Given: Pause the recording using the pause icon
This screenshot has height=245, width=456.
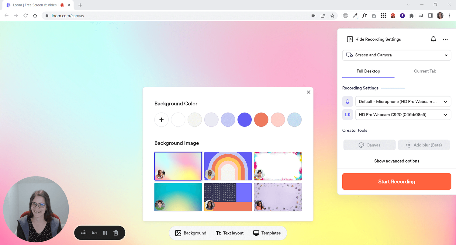Looking at the screenshot, I should [x=105, y=233].
